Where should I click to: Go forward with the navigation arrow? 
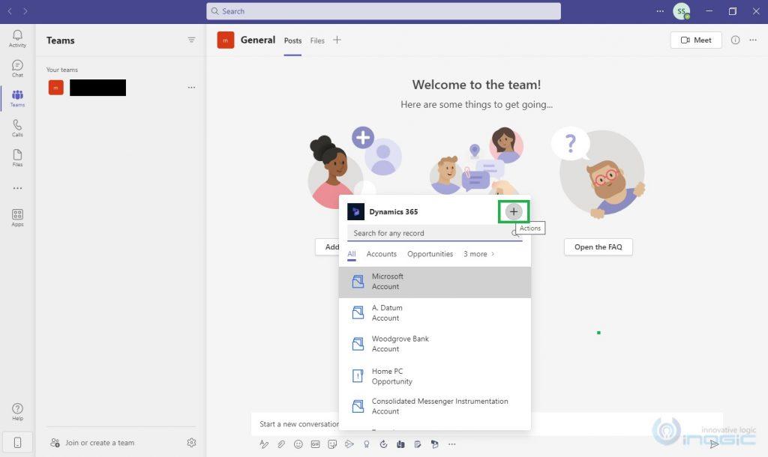[x=25, y=10]
